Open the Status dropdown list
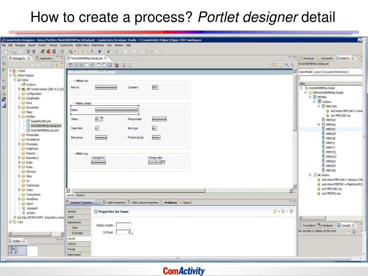Image resolution: width=368 pixels, height=276 pixels. 102,119
